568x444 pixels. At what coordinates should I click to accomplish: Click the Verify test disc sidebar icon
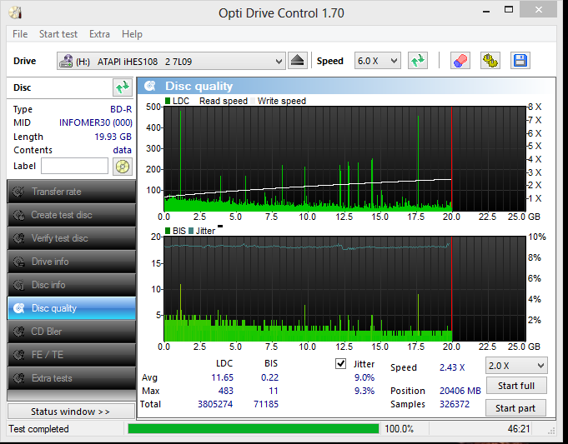(18, 238)
